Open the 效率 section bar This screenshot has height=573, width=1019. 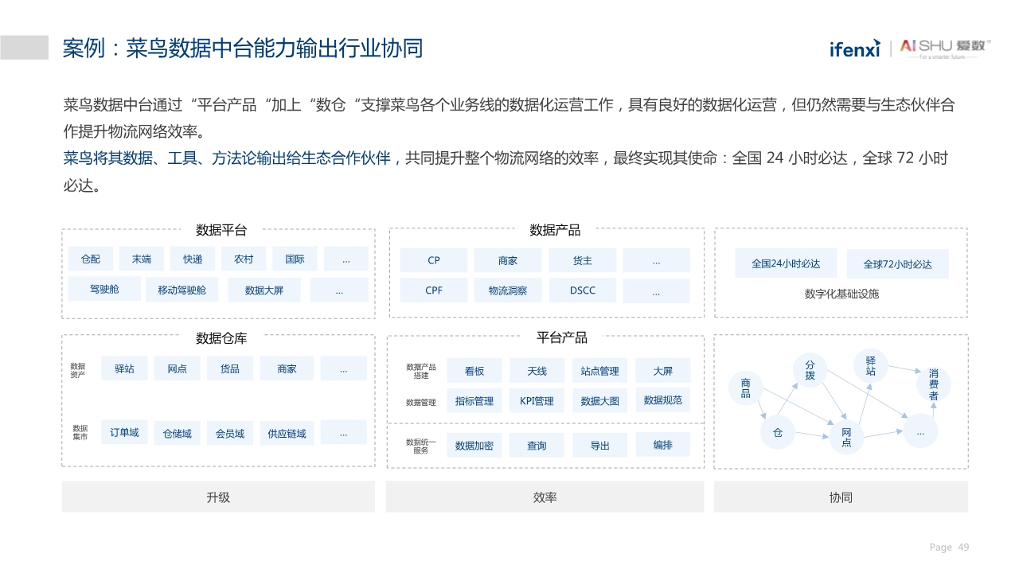(x=545, y=497)
